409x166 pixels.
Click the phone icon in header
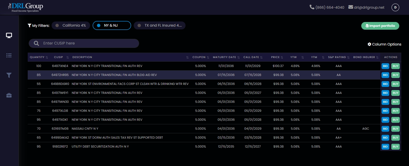(312, 7)
